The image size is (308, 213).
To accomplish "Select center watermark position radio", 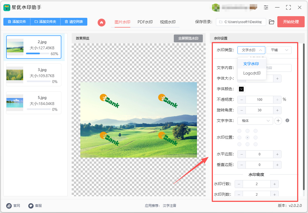I will [x=247, y=138].
